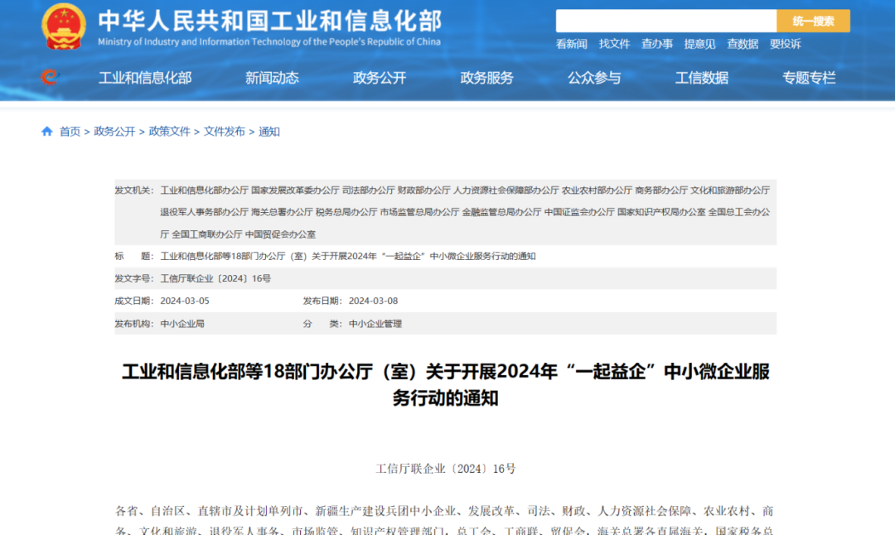Screen dimensions: 895x535
Task: Click the 提意见 quick link
Action: coord(699,44)
